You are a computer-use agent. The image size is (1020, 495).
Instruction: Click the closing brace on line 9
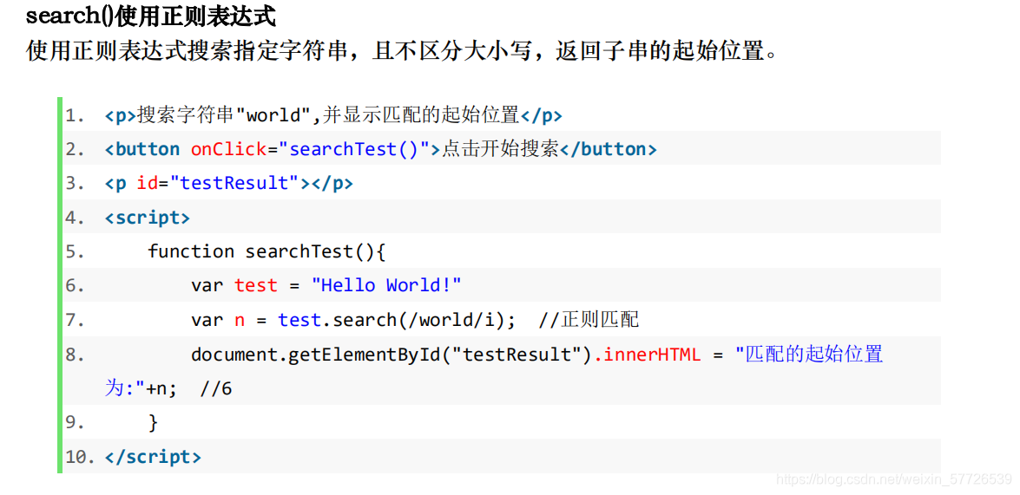pyautogui.click(x=154, y=423)
